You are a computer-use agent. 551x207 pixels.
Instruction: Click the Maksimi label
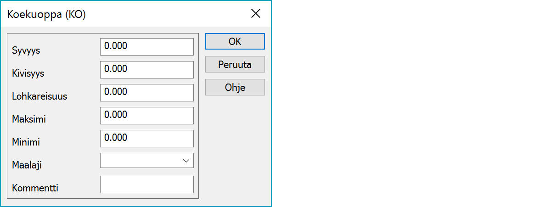(x=29, y=119)
